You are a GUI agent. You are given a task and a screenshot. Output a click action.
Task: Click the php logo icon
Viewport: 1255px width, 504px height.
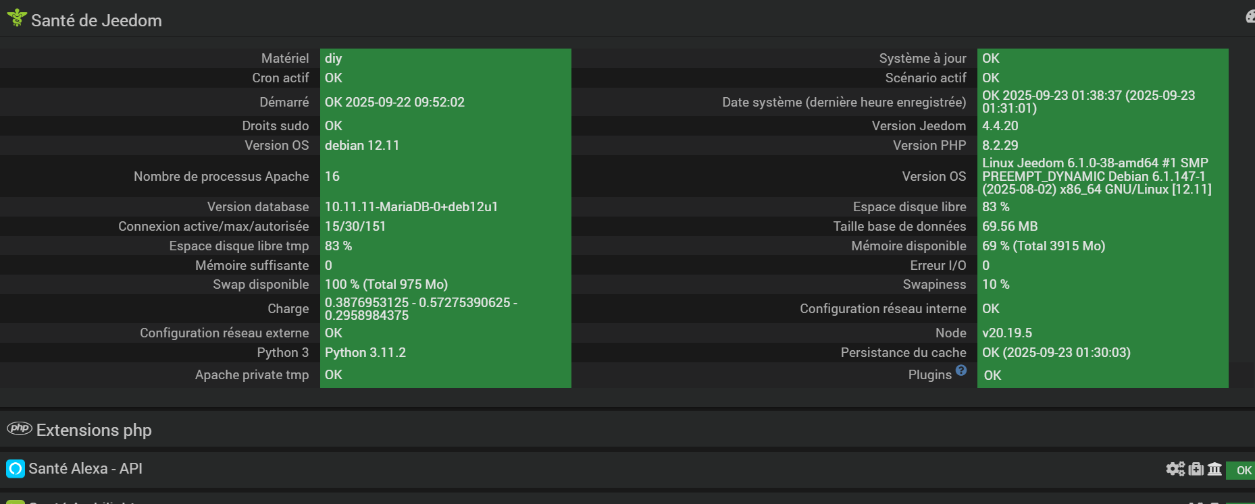[x=20, y=428]
